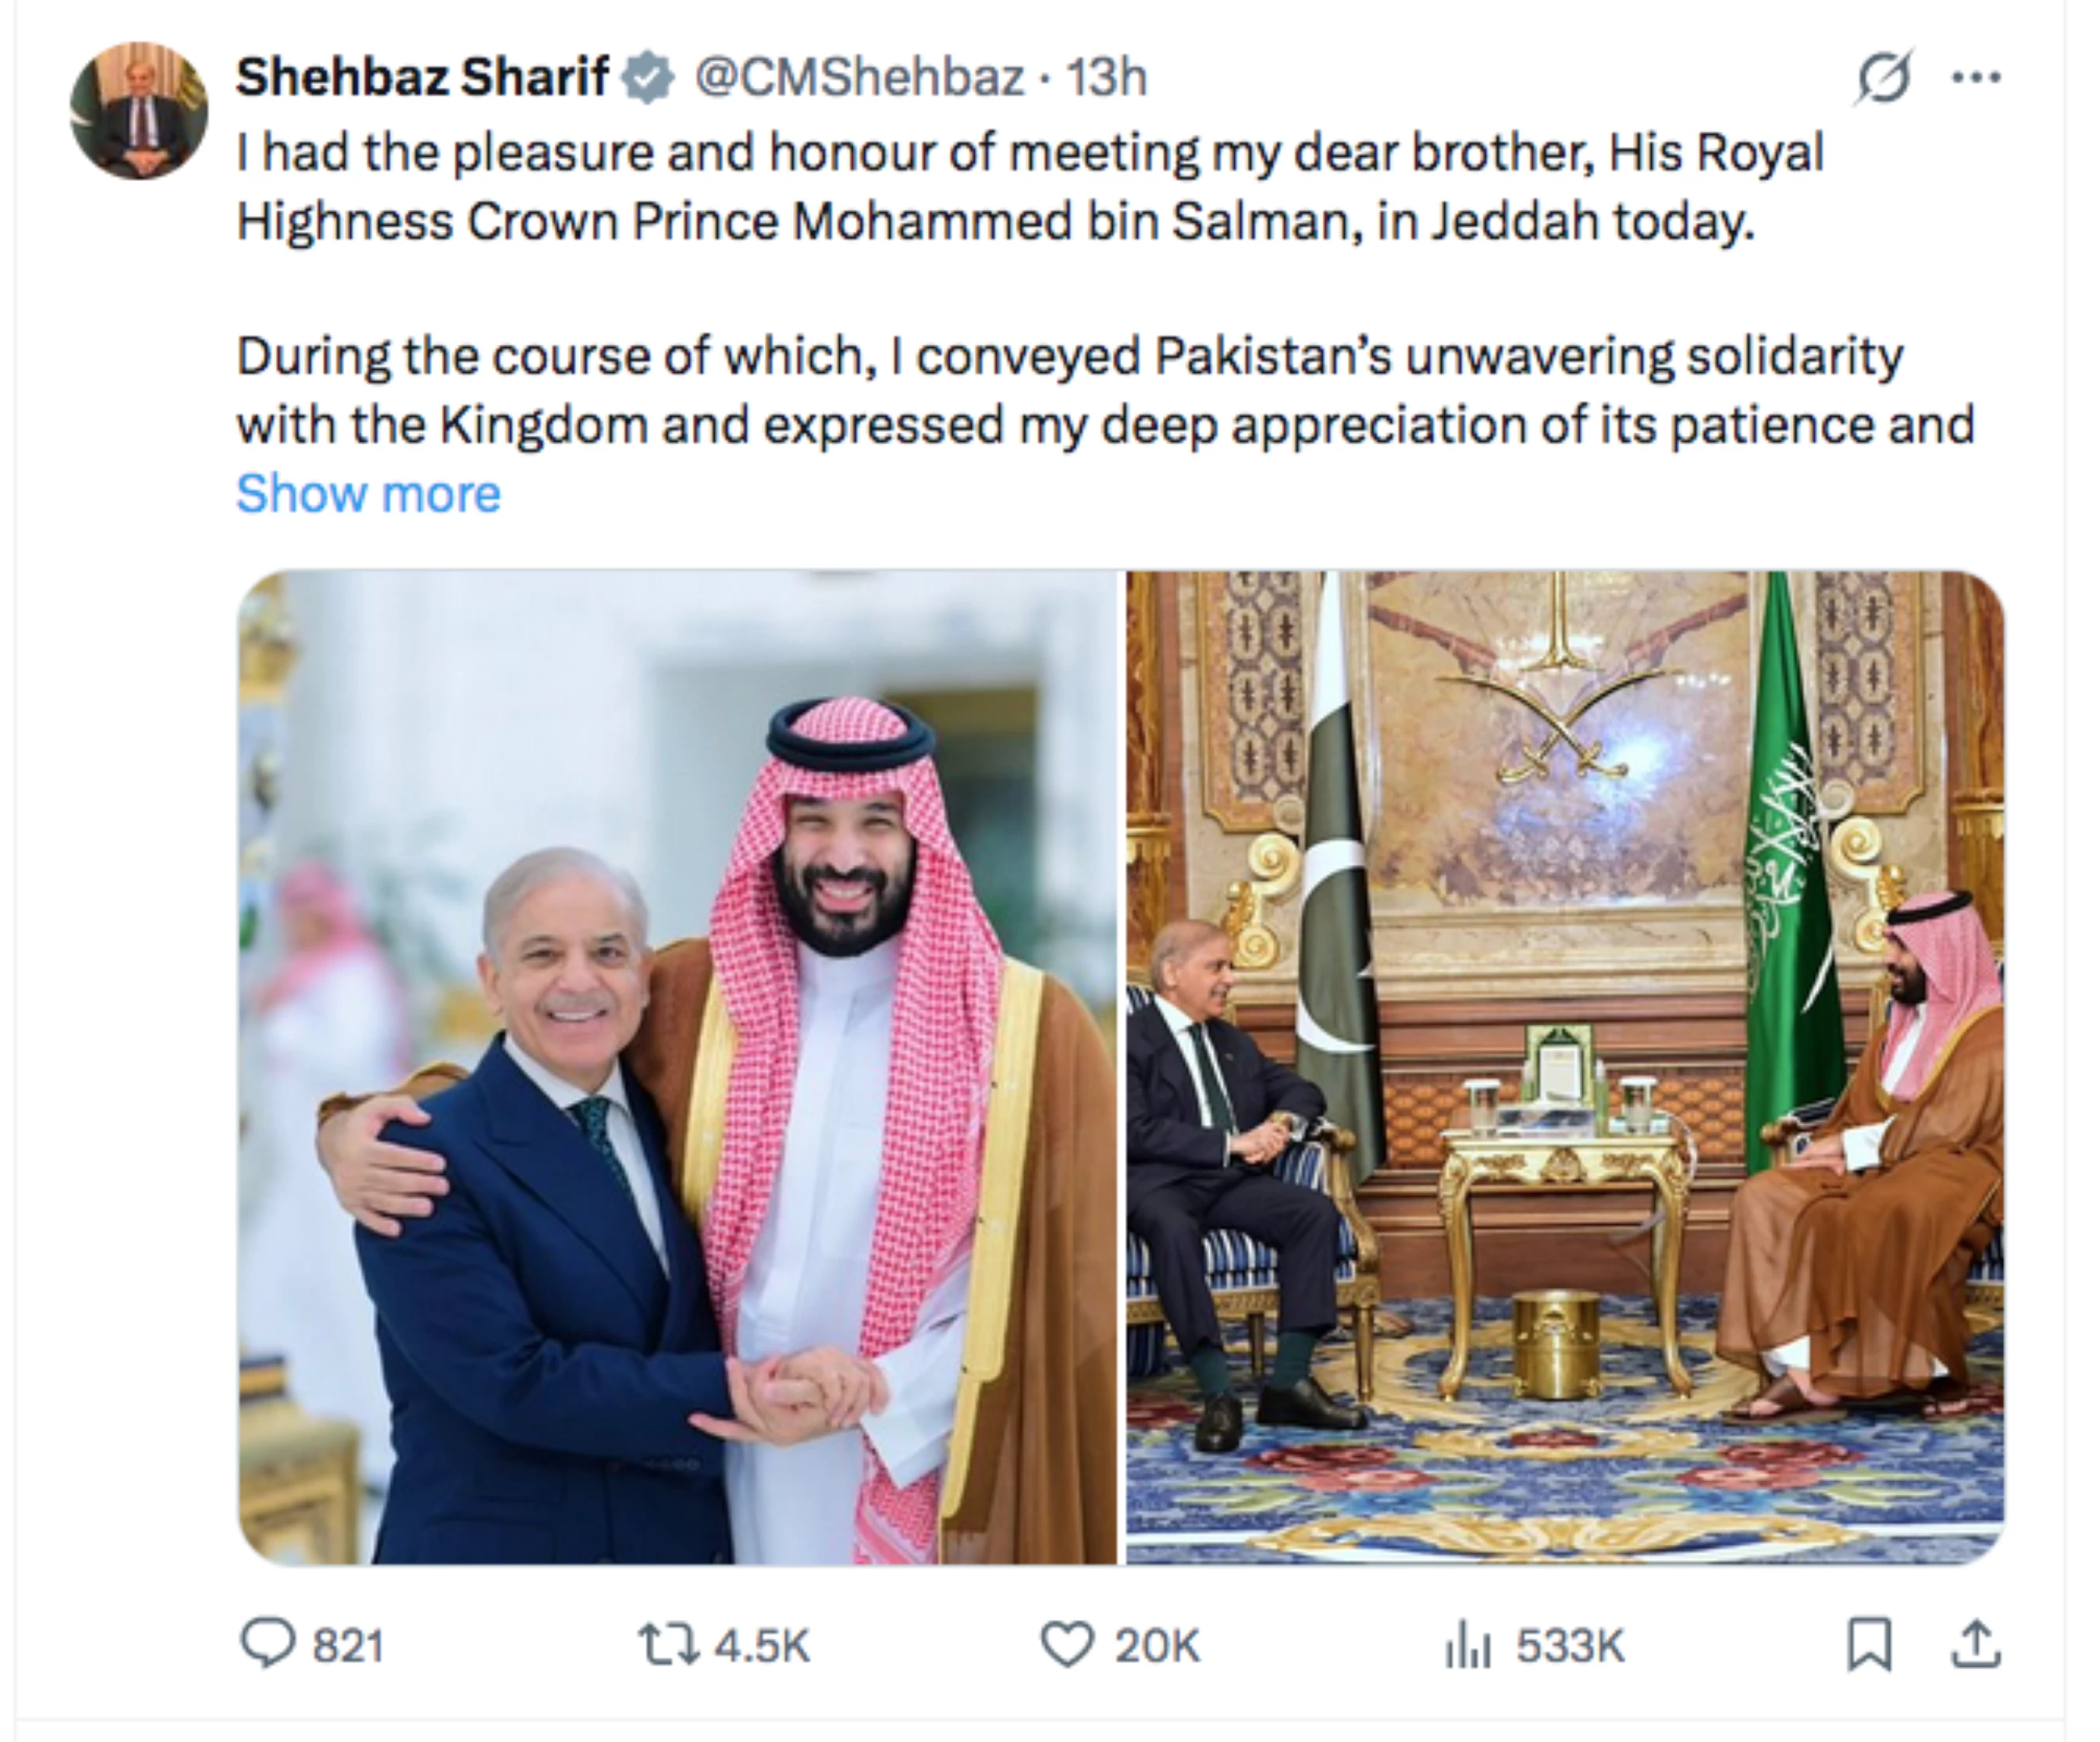Open the Grok actions icon on the tweet
The width and height of the screenshot is (2100, 1742).
1884,76
